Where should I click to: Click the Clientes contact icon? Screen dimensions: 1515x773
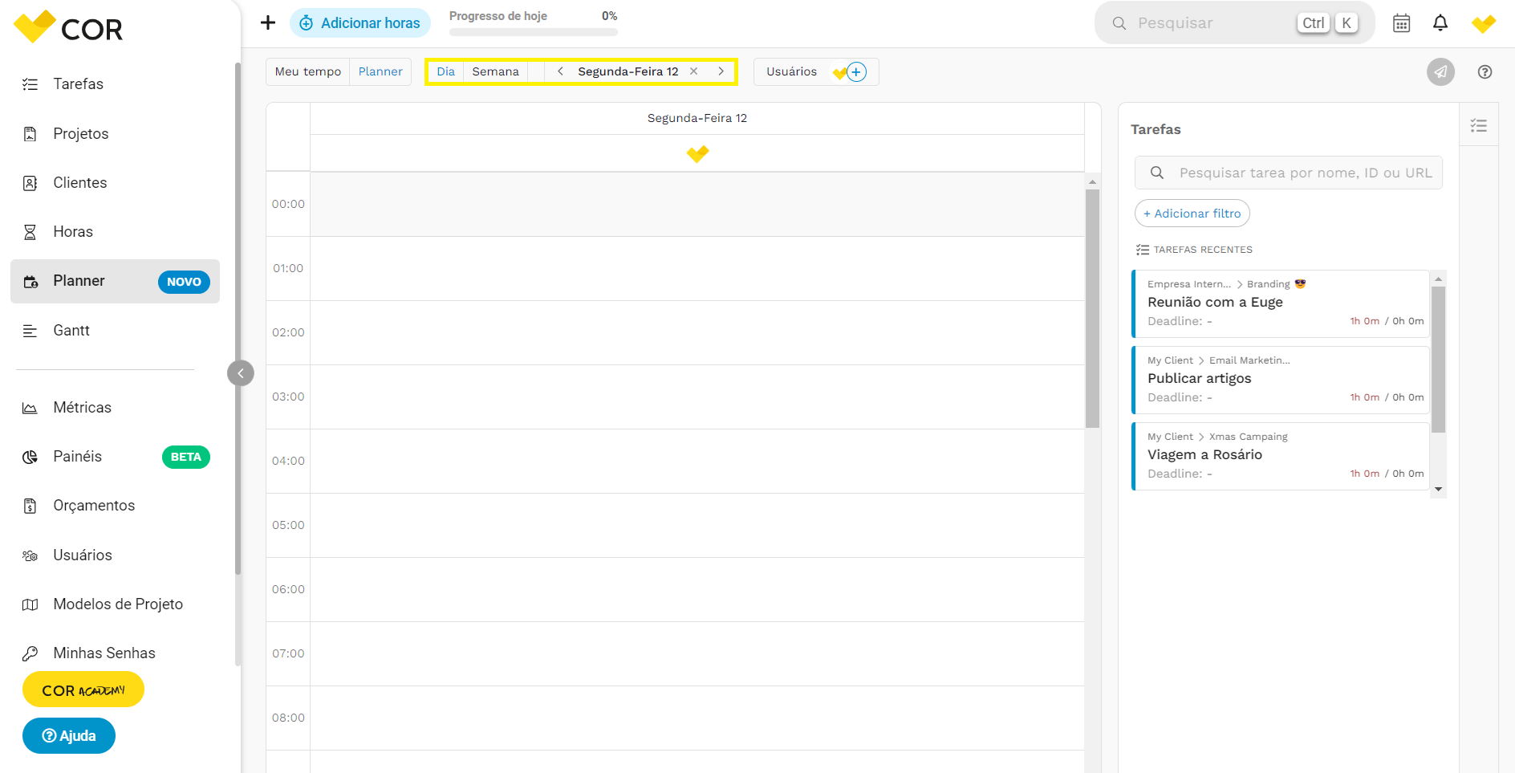pos(30,183)
